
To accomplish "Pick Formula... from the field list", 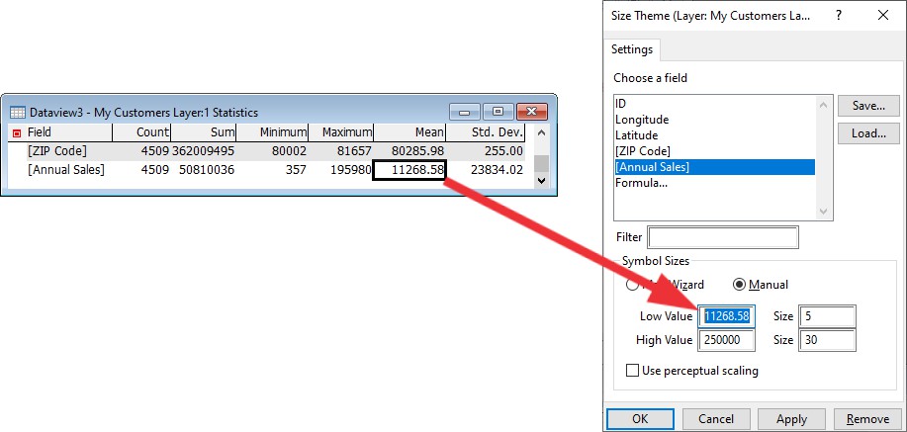I will [641, 183].
